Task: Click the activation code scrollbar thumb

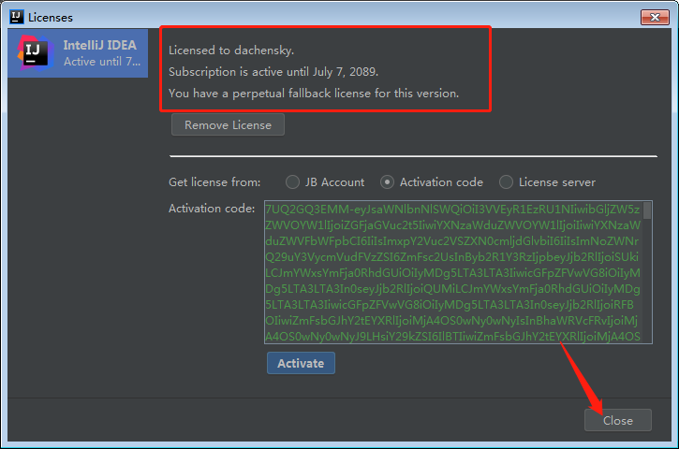Action: click(x=647, y=211)
